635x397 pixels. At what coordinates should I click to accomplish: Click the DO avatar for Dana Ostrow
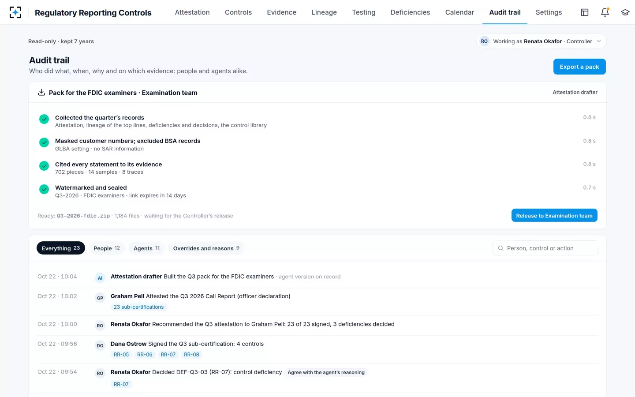pyautogui.click(x=100, y=345)
